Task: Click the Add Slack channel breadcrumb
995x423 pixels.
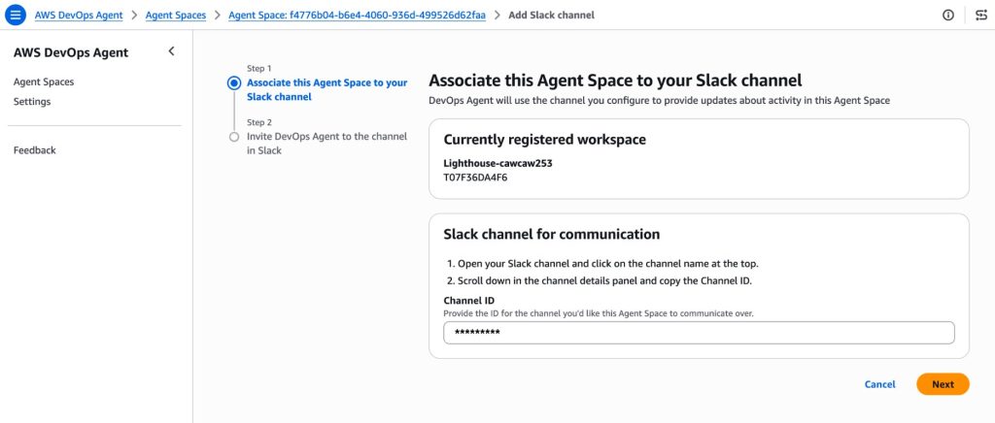Action: (x=551, y=16)
